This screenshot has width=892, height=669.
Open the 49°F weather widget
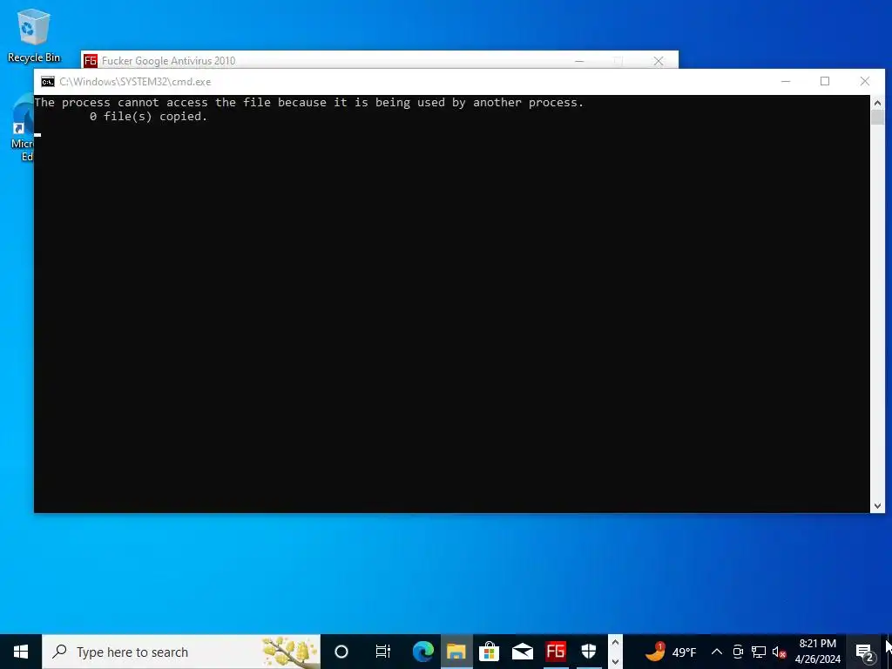coord(670,652)
